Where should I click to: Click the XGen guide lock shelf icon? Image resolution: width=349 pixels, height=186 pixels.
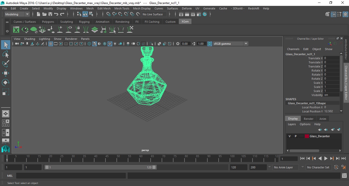click(x=77, y=30)
